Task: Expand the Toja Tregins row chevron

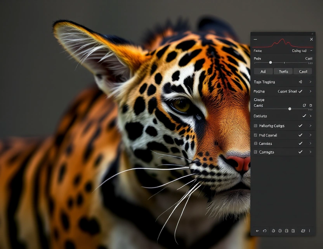Action: (x=310, y=82)
